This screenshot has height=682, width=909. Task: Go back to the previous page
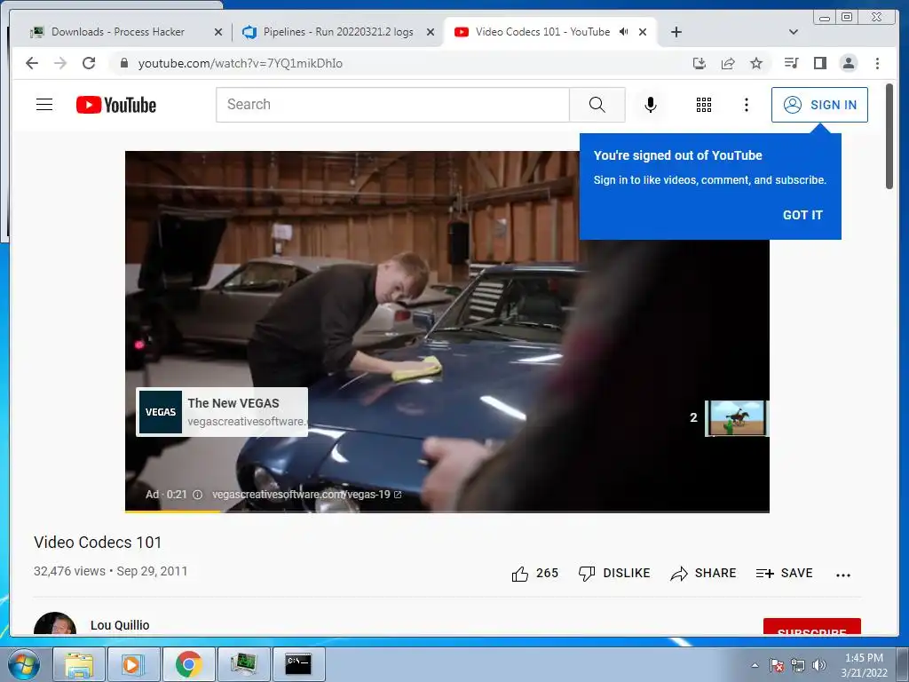tap(32, 63)
